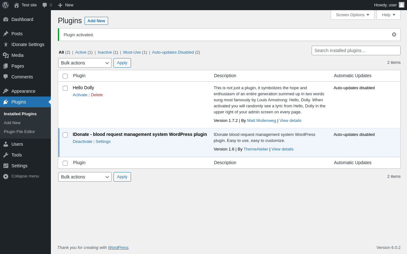Click the Media sidebar icon
Screen dimensions: 407x254
(6, 55)
